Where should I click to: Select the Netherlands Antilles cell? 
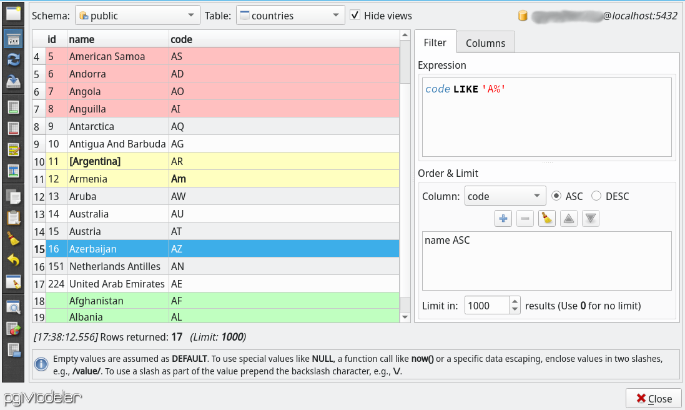[x=118, y=266]
